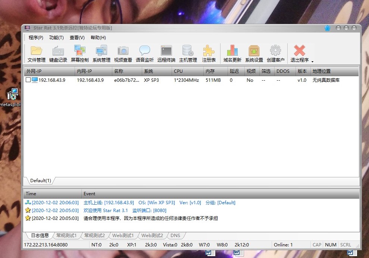
Task: Switch to the 日志信息 log tab
Action: 40,235
